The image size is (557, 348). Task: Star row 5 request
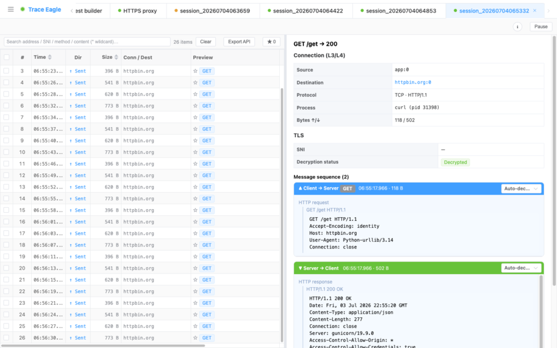tap(195, 94)
